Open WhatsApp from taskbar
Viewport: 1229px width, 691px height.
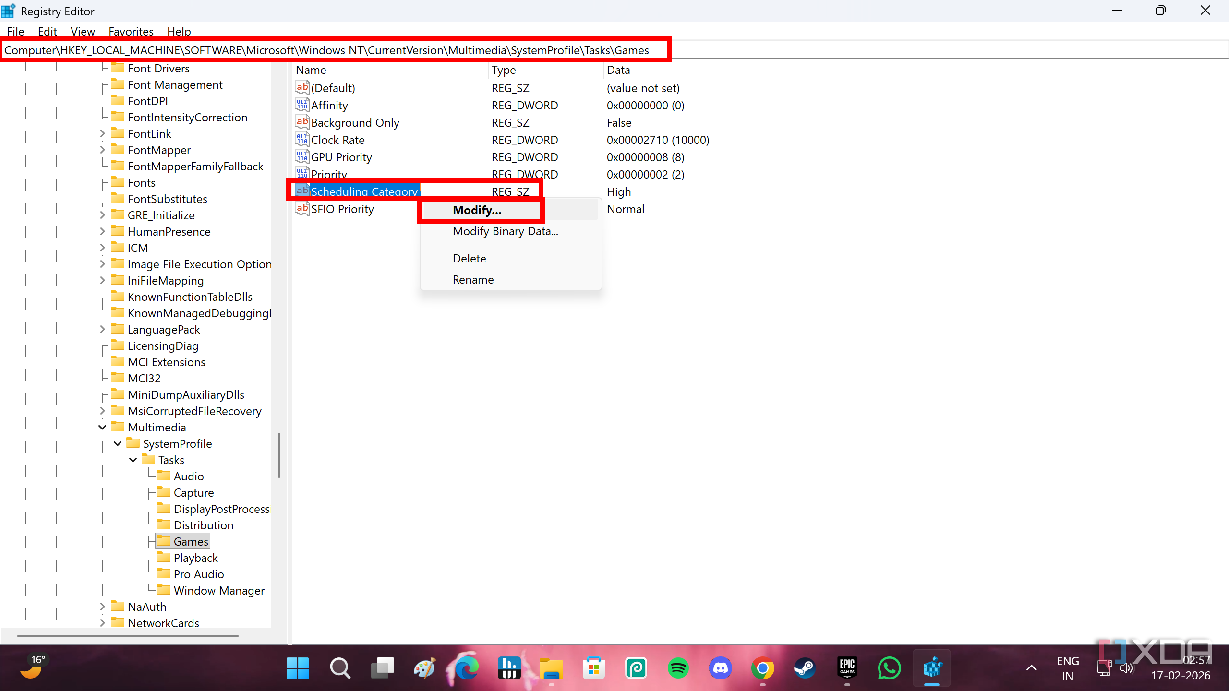pos(890,668)
